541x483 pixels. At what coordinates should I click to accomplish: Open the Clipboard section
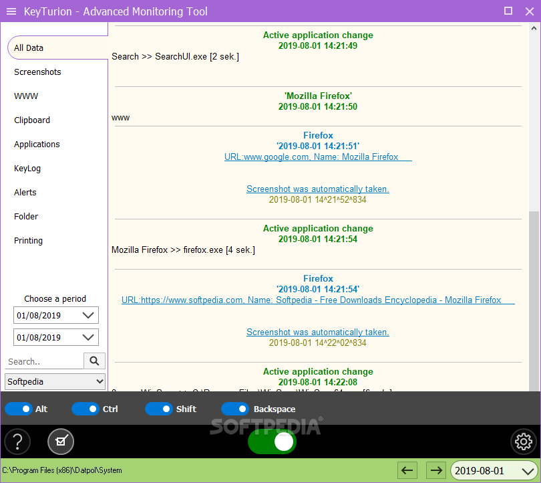[32, 120]
